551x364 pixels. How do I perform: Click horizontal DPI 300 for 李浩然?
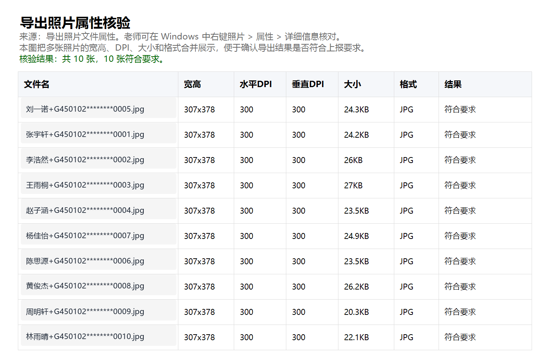tap(246, 160)
